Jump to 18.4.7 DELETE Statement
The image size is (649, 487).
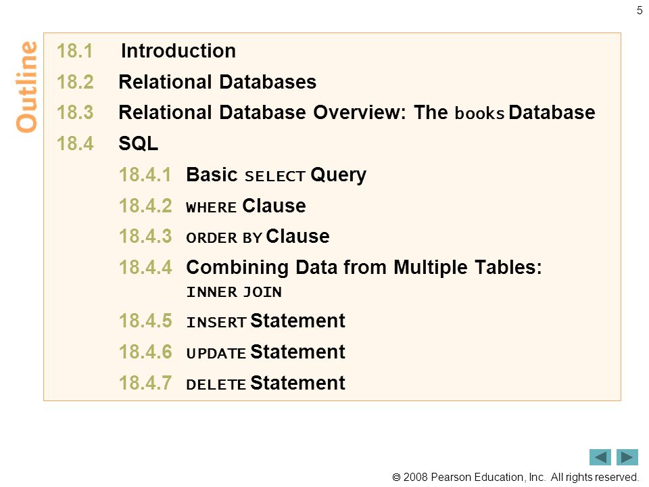[232, 383]
